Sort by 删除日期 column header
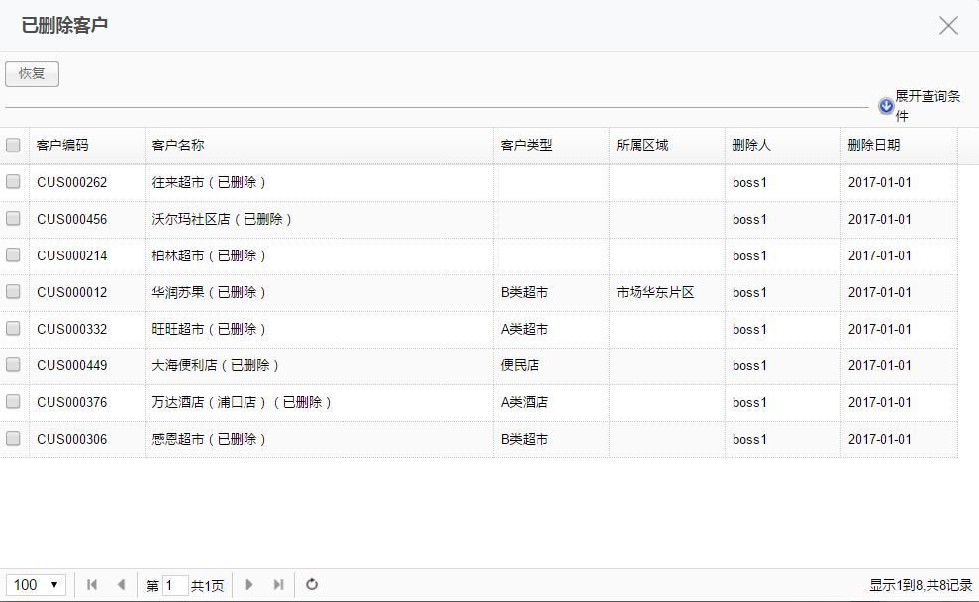This screenshot has height=602, width=979. tap(874, 145)
